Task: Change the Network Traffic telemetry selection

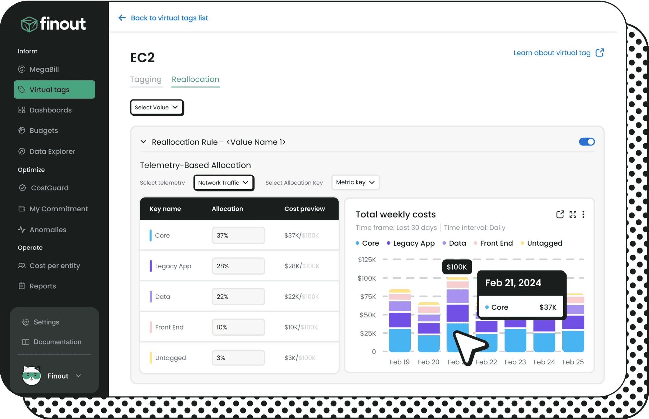Action: click(224, 182)
